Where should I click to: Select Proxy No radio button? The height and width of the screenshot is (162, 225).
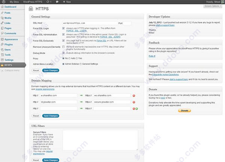point(63,58)
